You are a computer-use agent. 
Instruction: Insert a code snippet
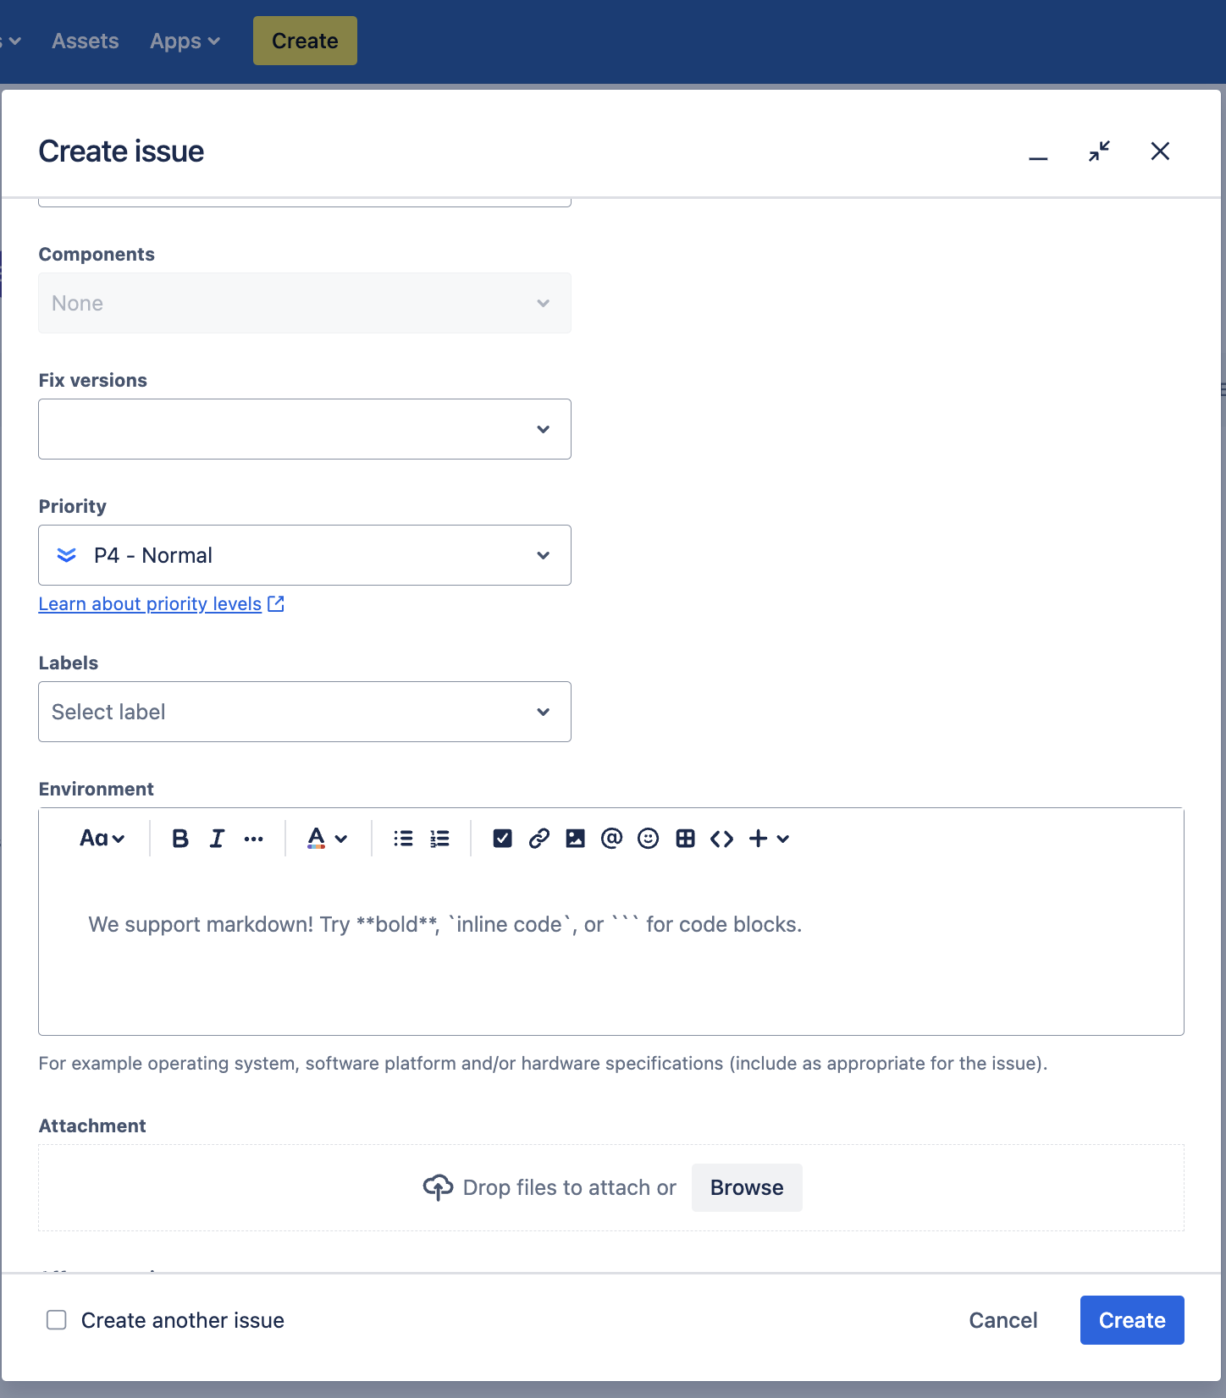(721, 838)
